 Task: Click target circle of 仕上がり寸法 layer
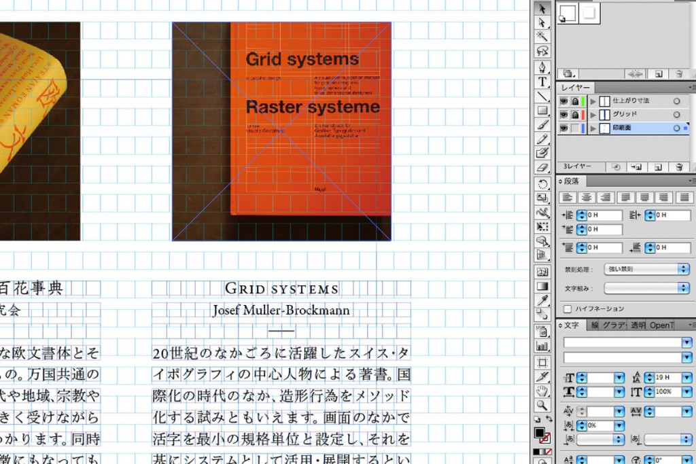pos(676,101)
